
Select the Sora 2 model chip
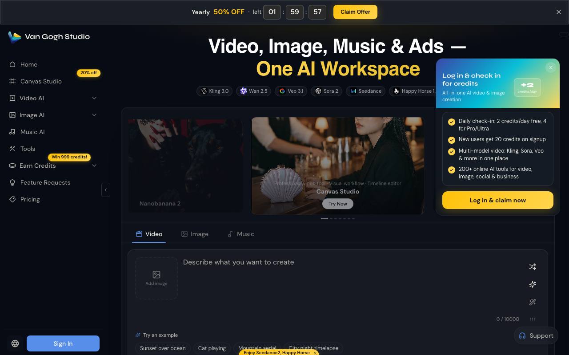326,91
